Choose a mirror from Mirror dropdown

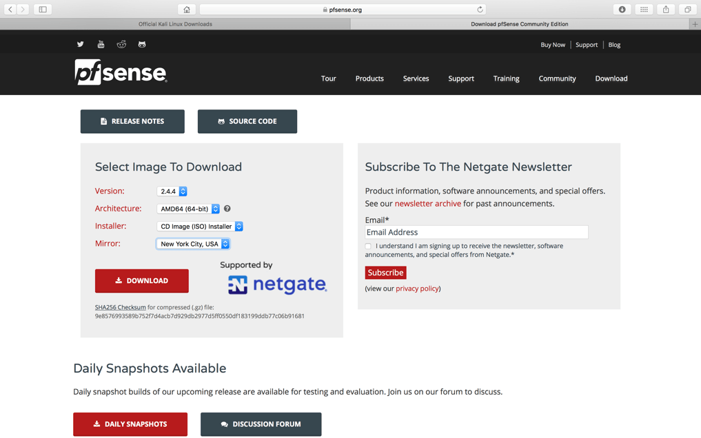tap(193, 244)
